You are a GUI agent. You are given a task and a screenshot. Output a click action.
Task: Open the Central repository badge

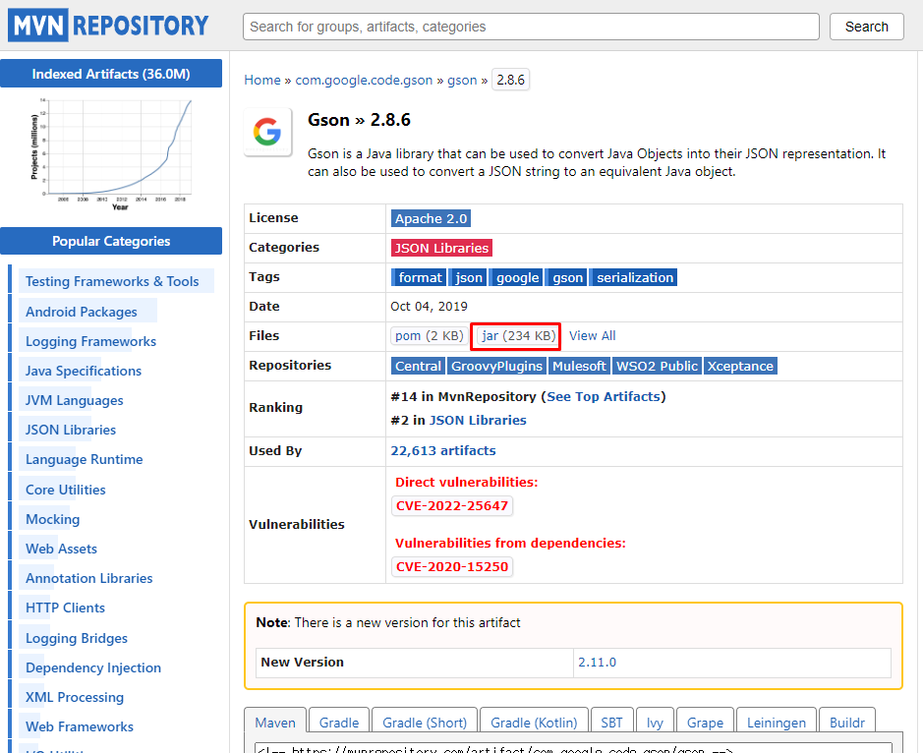(418, 366)
